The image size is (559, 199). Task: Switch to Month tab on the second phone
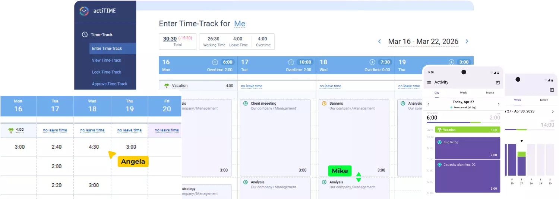pyautogui.click(x=544, y=100)
